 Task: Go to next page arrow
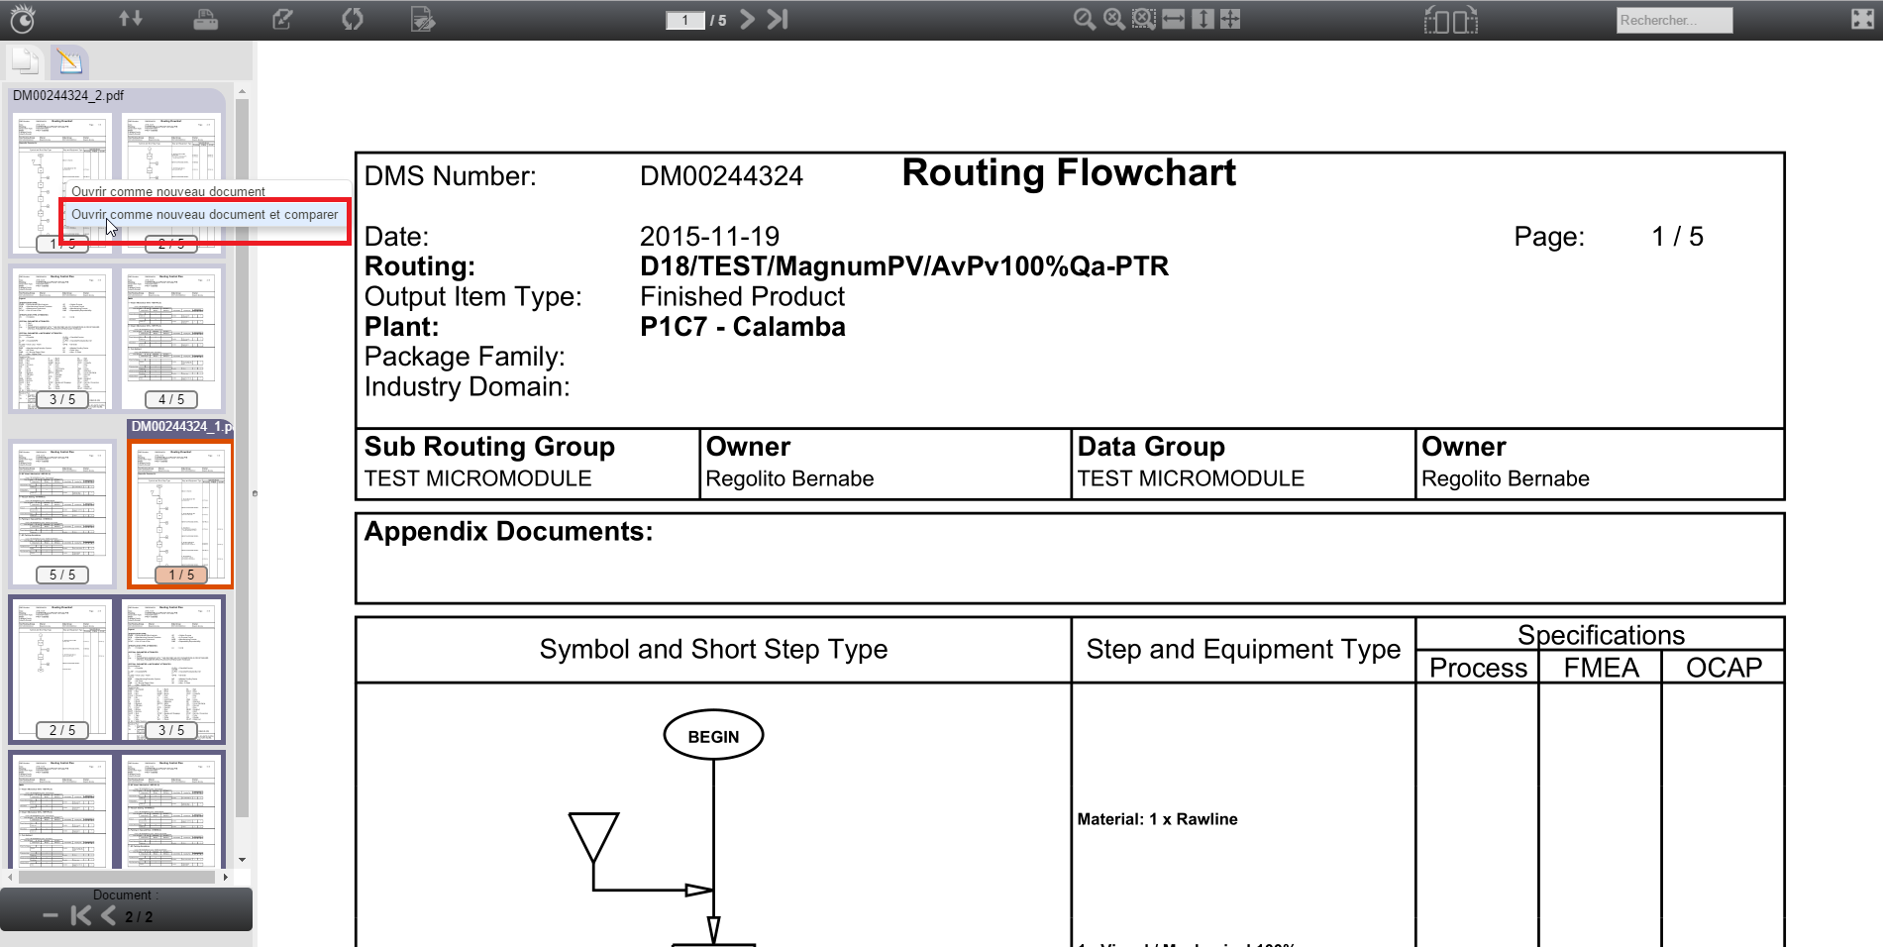(x=748, y=19)
